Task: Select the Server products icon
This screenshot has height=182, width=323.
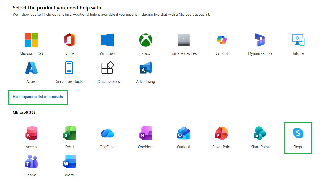Action: coord(69,68)
